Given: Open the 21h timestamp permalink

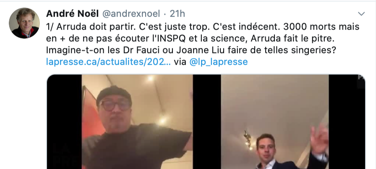Looking at the screenshot, I should [178, 14].
